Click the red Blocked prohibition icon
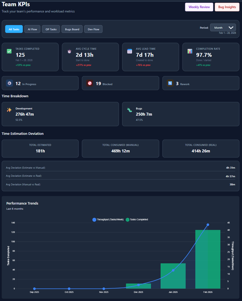 (89, 83)
